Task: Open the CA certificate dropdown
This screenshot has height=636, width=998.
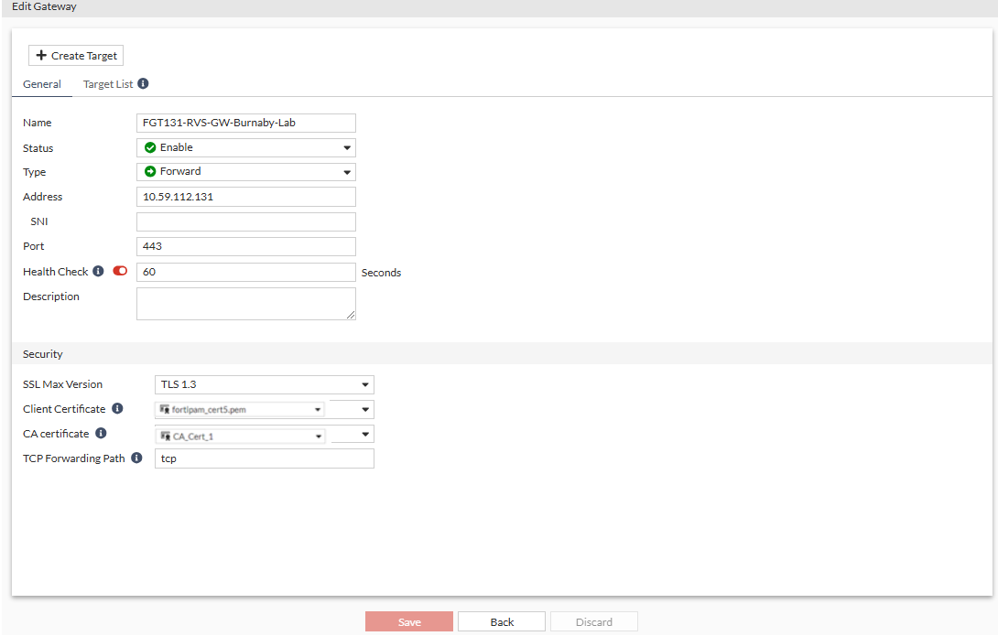Action: tap(317, 434)
